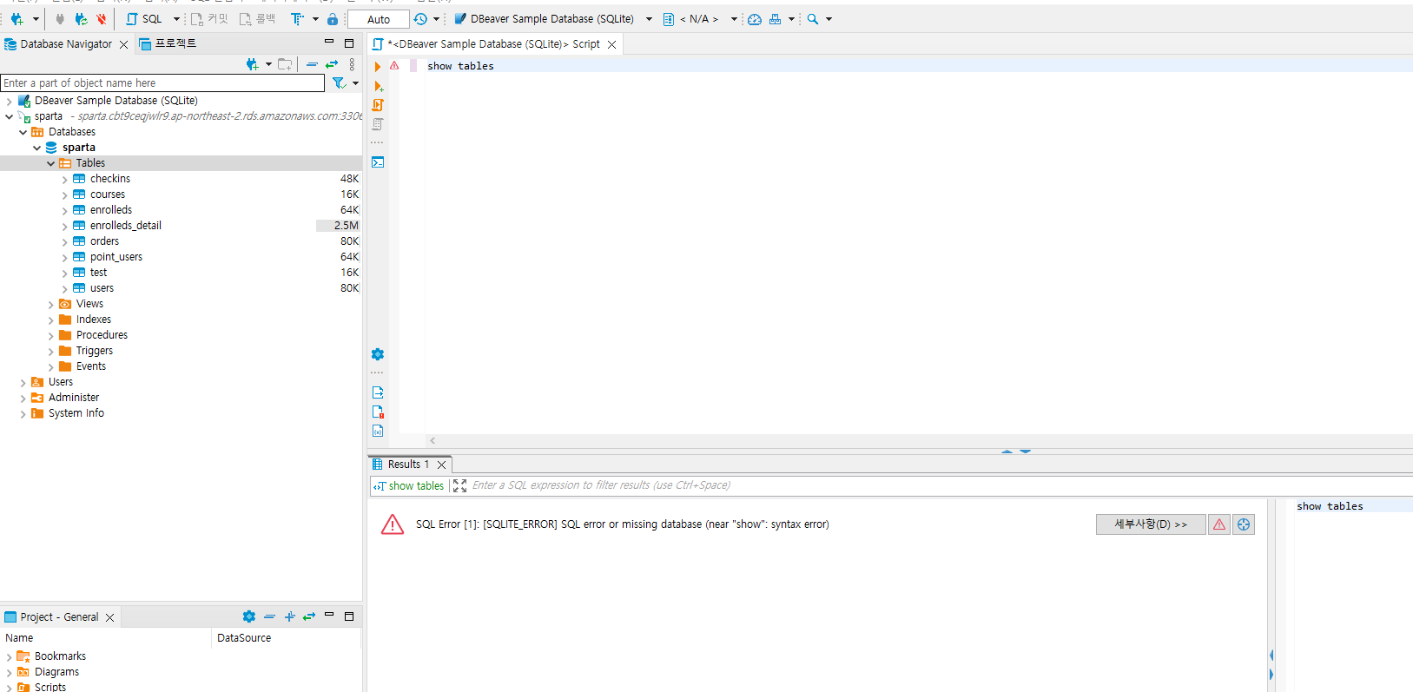Execute SQL statement in new tab
Image resolution: width=1413 pixels, height=692 pixels.
click(x=378, y=86)
